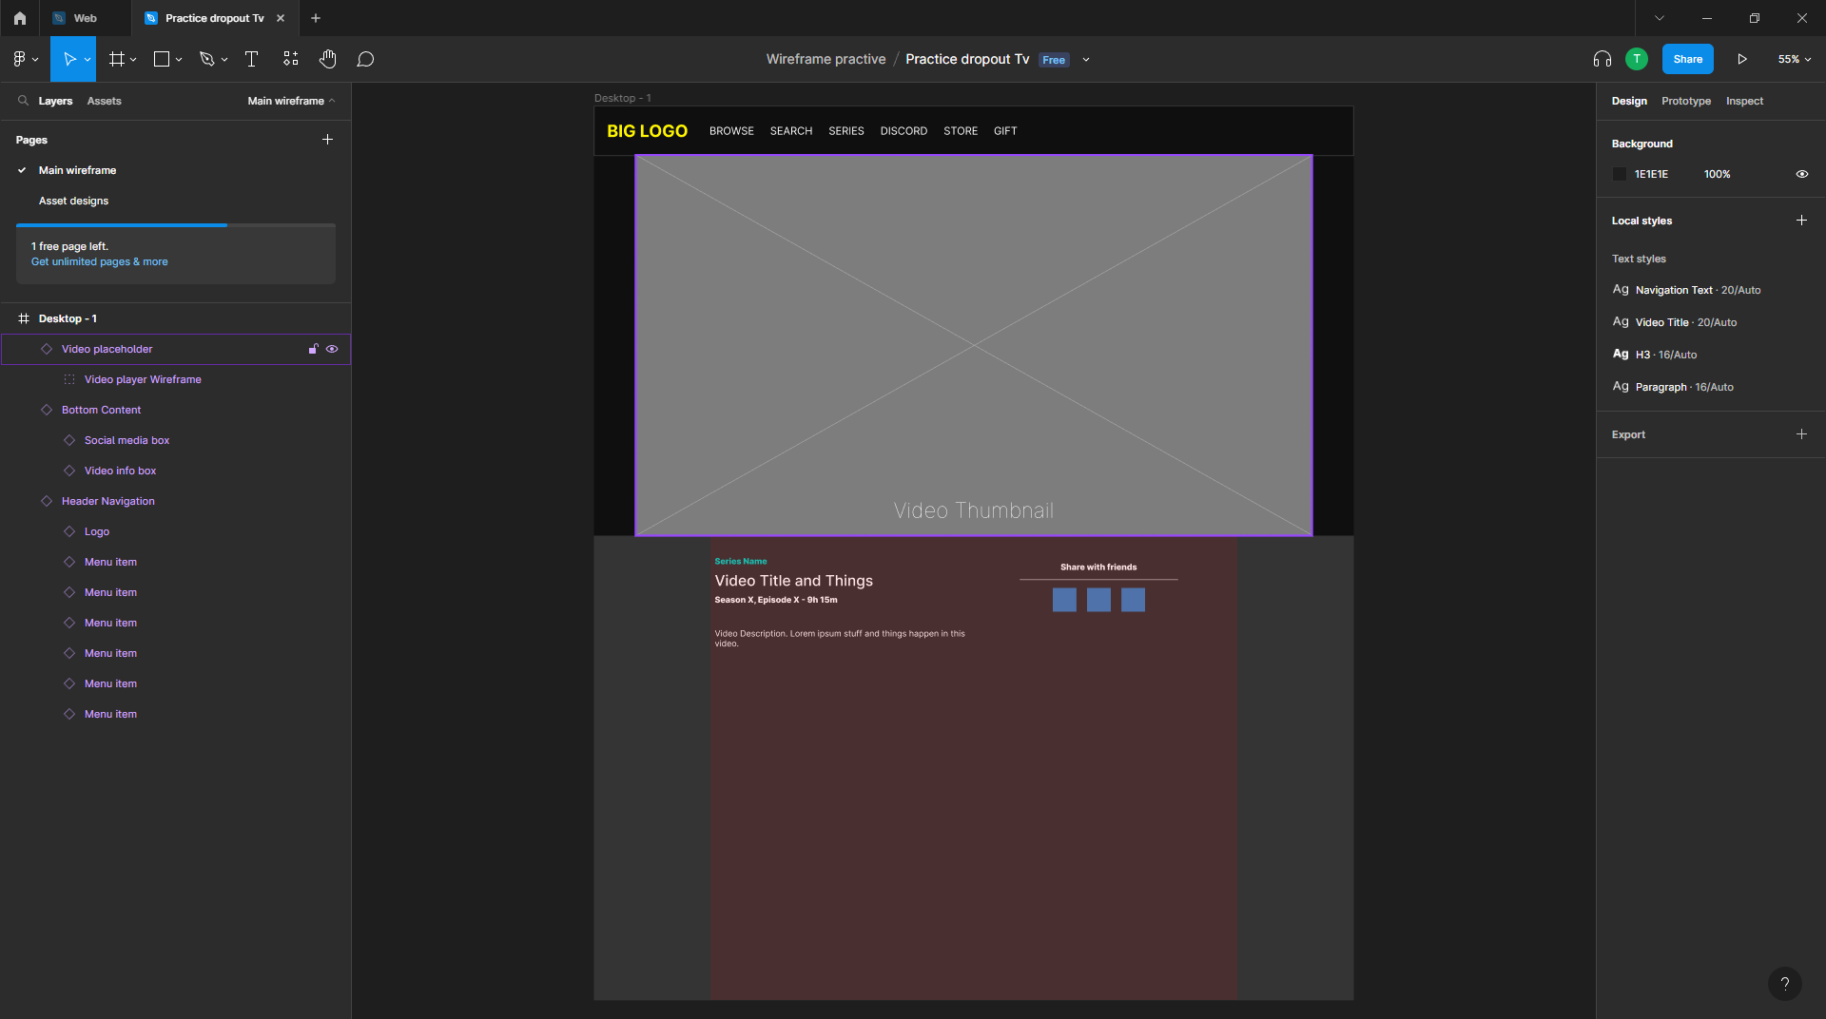The image size is (1826, 1019).
Task: Toggle visibility of Video placeholder layer
Action: point(332,349)
